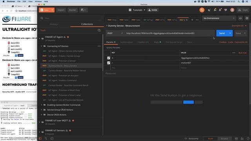The image size is (251, 141).
Task: Expand Device CRUD Actions folder
Action: tap(41, 115)
